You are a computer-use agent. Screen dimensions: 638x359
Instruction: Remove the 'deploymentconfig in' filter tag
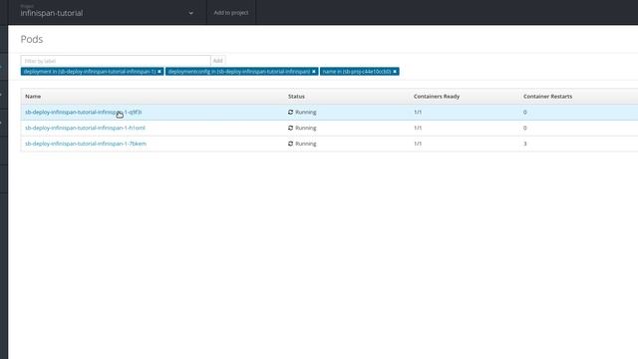point(314,72)
